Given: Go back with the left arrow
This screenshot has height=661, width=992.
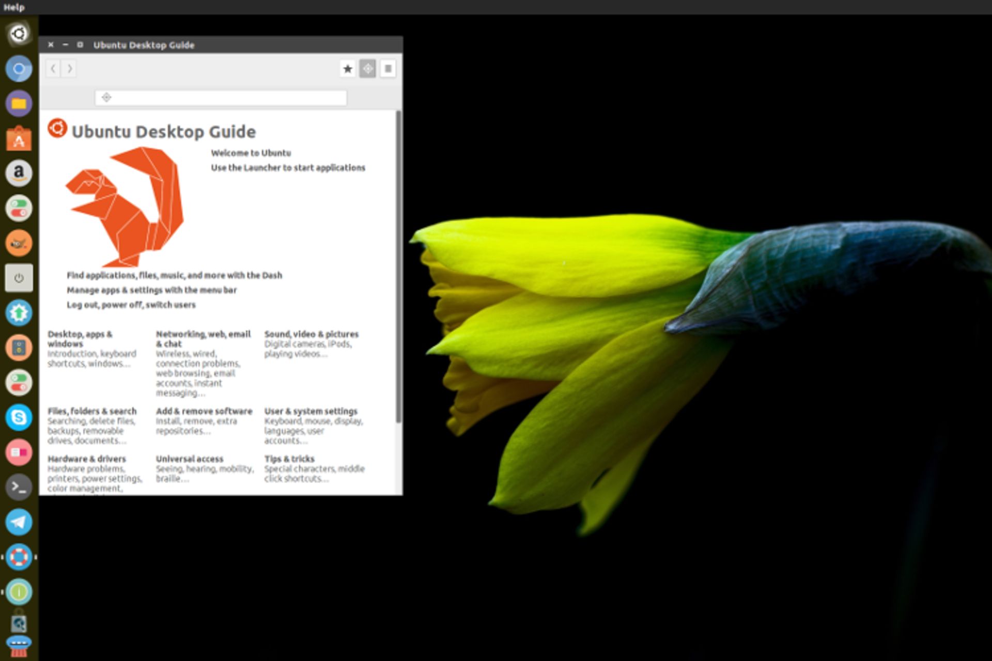Looking at the screenshot, I should pos(53,69).
